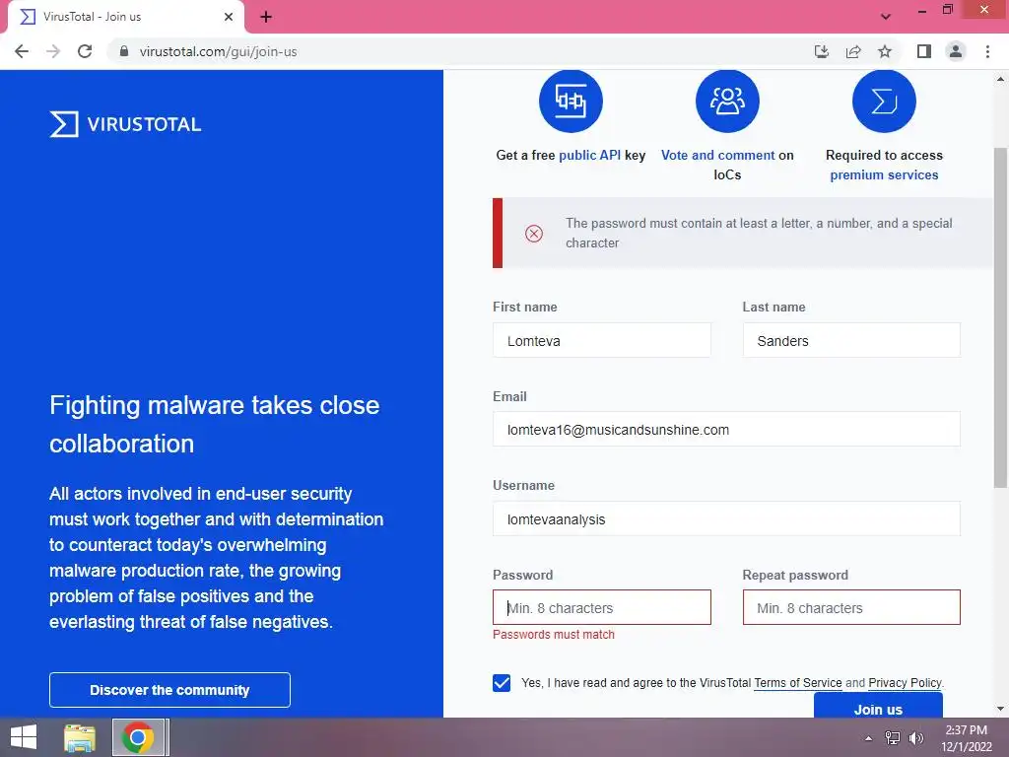Open the public API link
This screenshot has width=1009, height=757.
589,155
